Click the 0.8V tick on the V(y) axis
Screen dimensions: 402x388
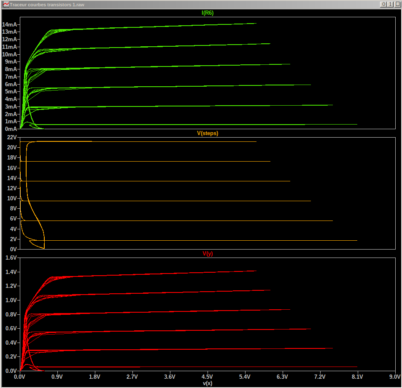click(x=11, y=314)
